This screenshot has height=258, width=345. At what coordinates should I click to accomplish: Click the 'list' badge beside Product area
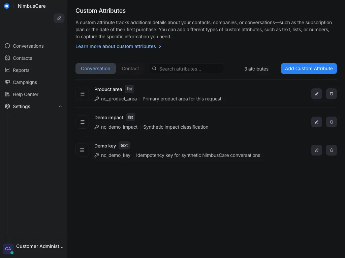pos(129,89)
